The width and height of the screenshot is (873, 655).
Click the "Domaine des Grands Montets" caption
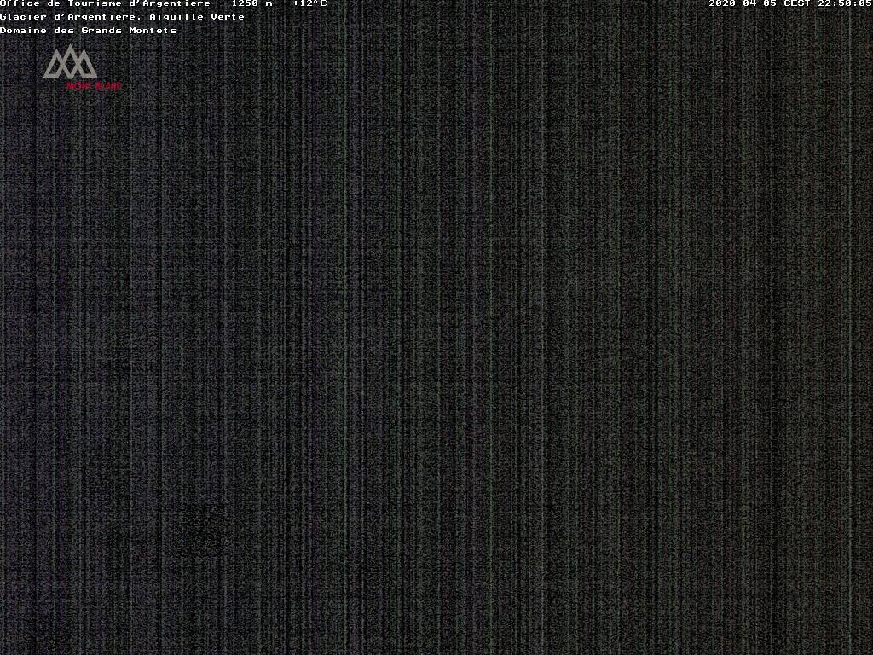click(x=88, y=30)
